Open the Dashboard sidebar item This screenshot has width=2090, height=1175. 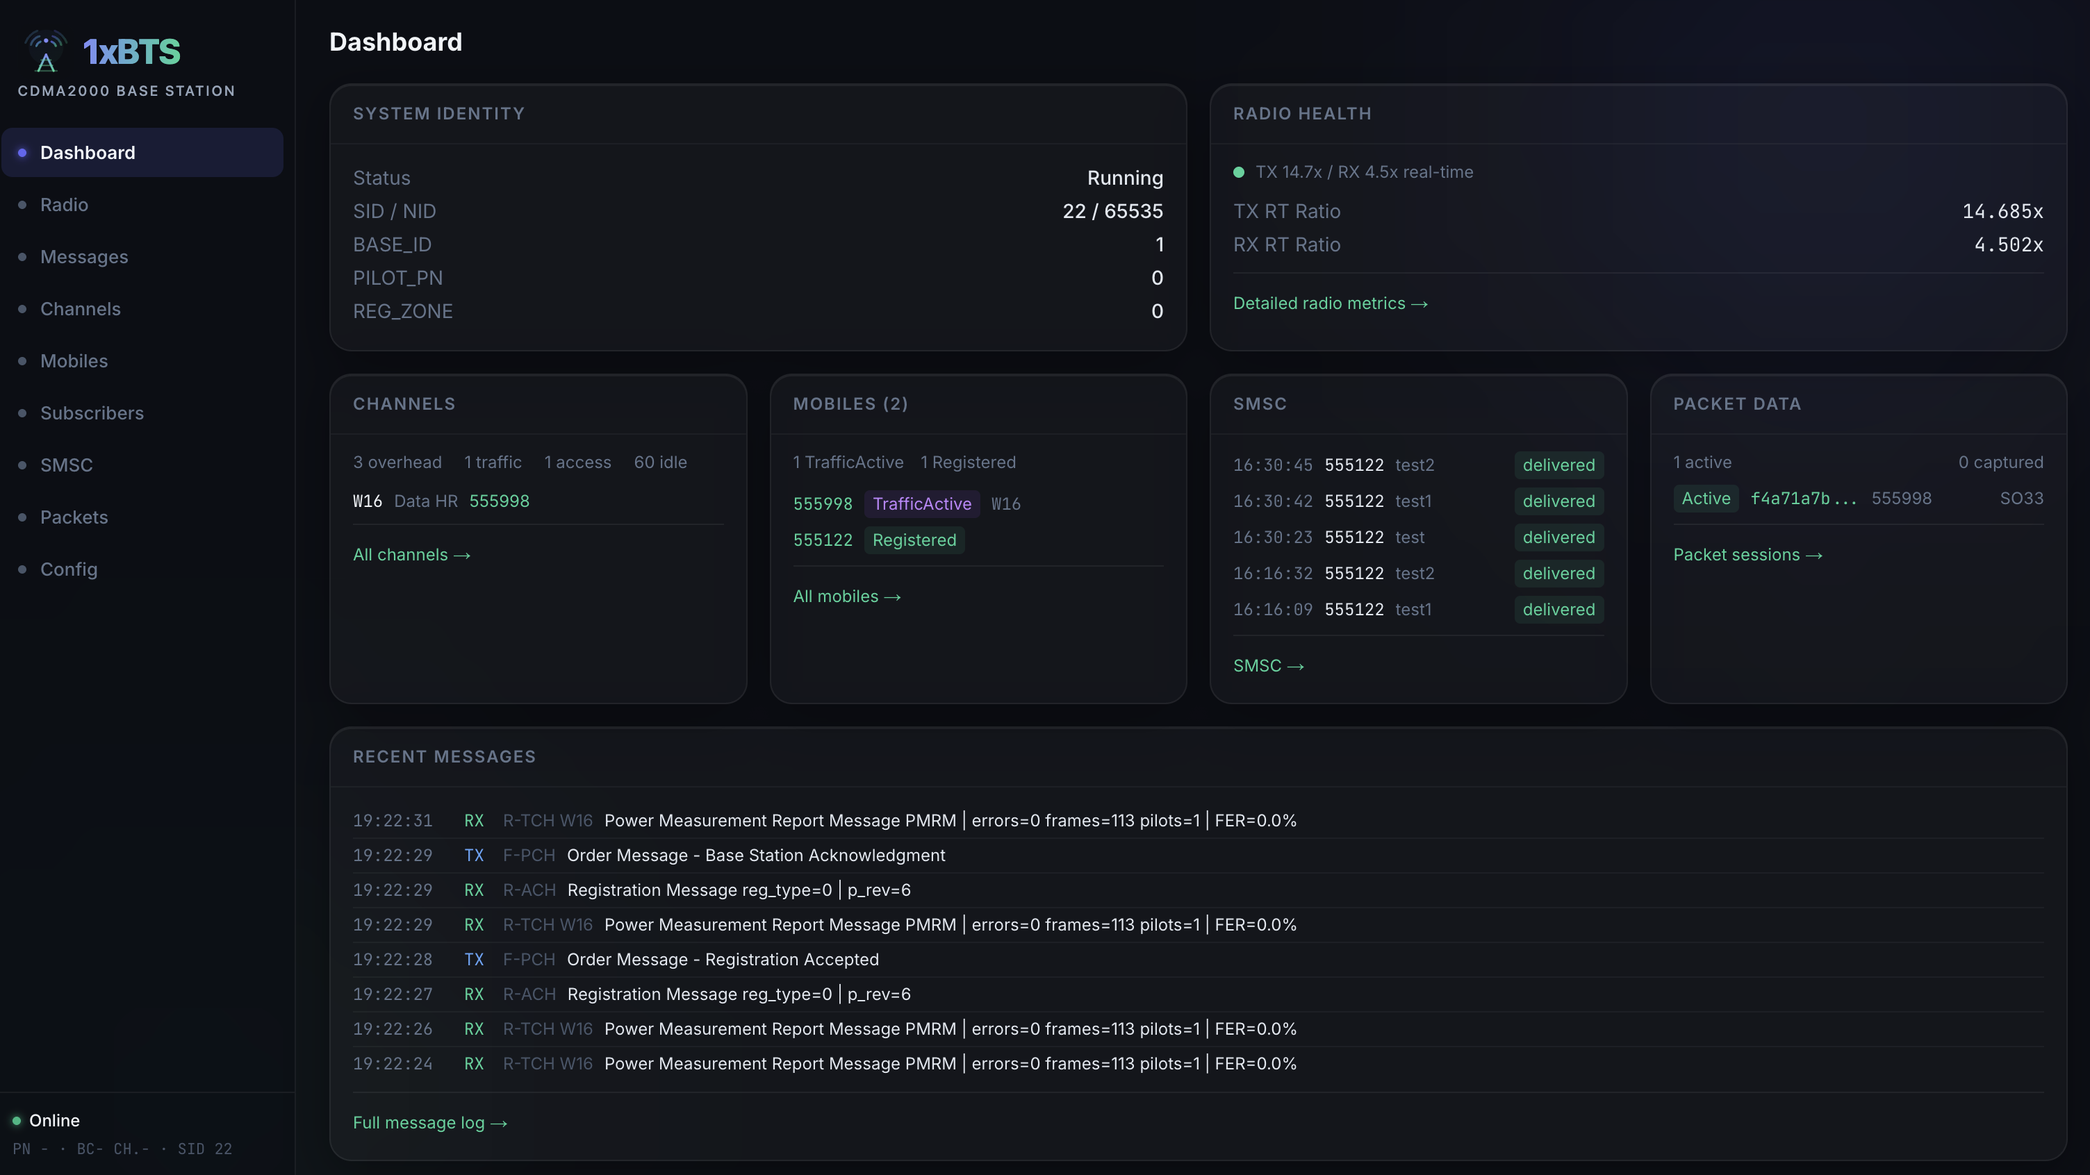pyautogui.click(x=143, y=153)
